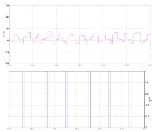The image size is (152, 132).
Task: Click the -0.6 label on the lower chart axis
Action: pyautogui.click(x=147, y=116)
